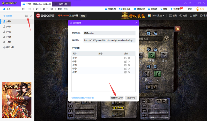The width and height of the screenshot is (207, 121).
Task: Click the 游戏网址 URL field
Action: [109, 40]
